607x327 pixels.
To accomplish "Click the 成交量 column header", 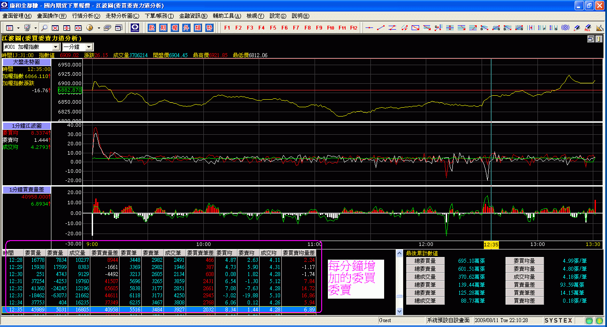I will [79, 253].
